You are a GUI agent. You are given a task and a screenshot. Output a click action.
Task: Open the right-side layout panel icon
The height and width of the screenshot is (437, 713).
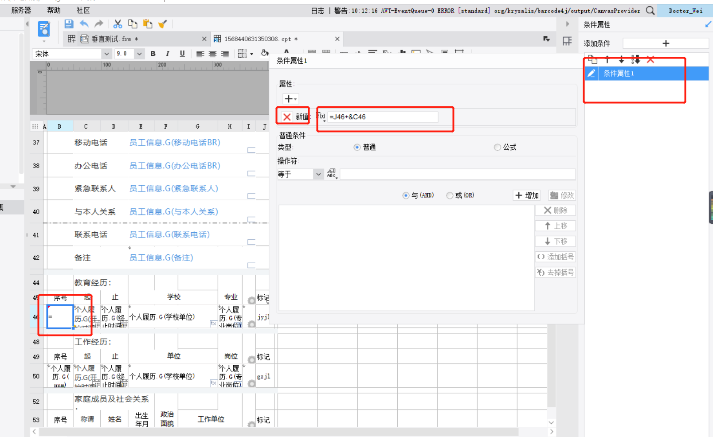pos(567,41)
